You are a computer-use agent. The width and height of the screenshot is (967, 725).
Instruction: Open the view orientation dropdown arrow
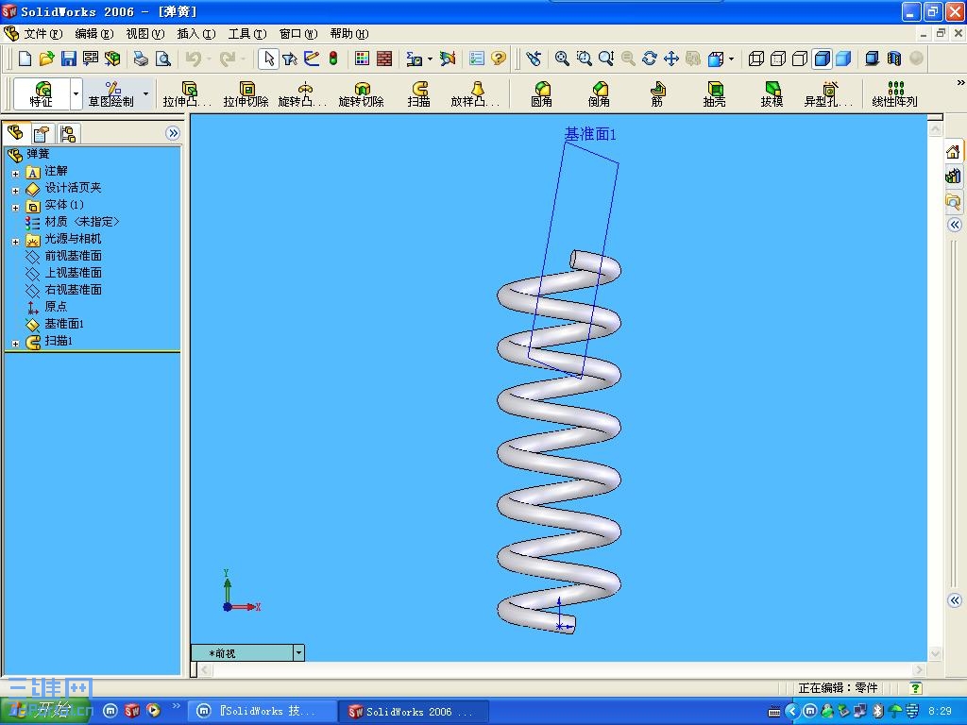(732, 59)
